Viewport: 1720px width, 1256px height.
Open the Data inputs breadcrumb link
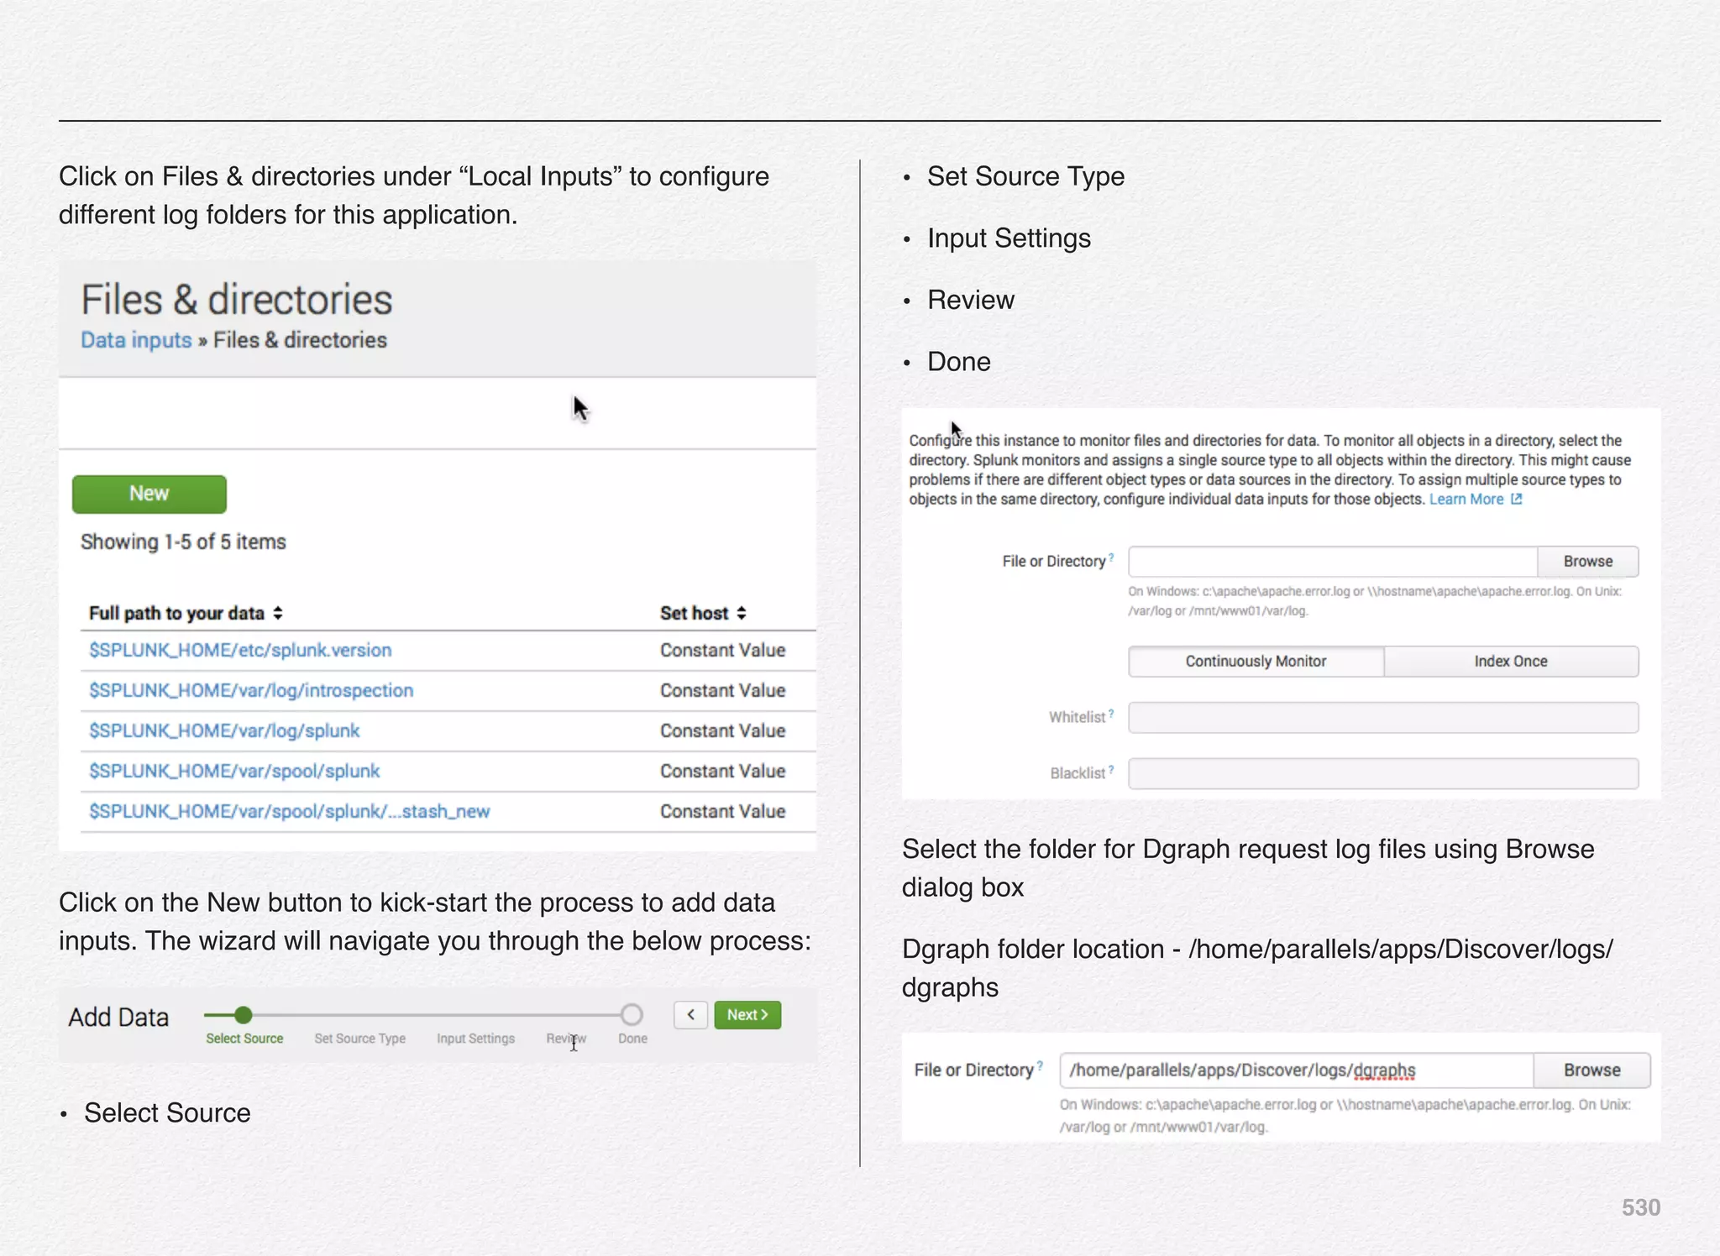[136, 340]
